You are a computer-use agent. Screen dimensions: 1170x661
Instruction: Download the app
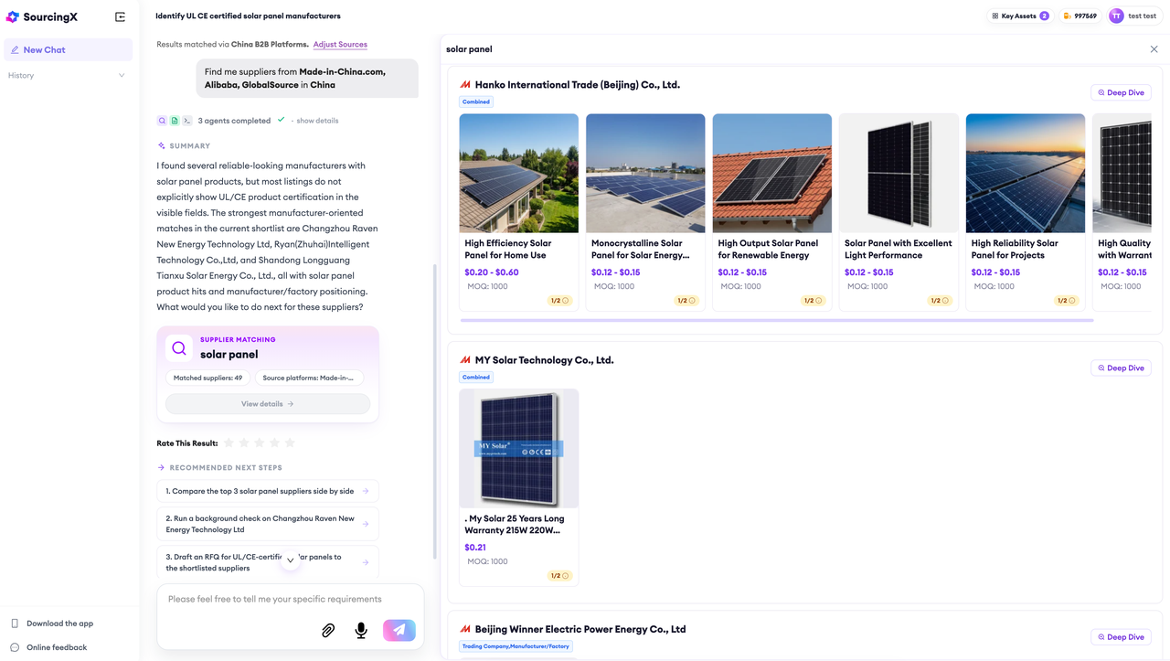pos(59,624)
